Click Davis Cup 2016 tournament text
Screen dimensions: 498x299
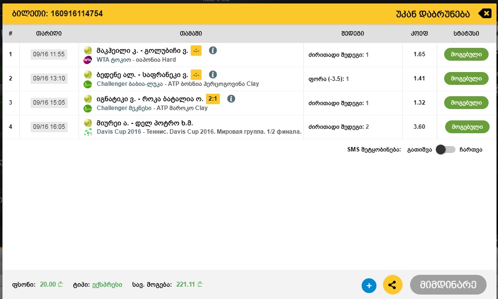coord(119,132)
